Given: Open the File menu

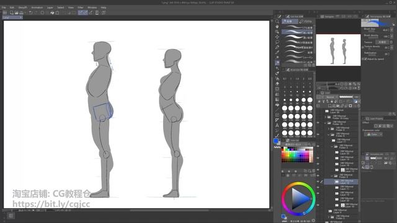Looking at the screenshot, I should tap(4, 7).
